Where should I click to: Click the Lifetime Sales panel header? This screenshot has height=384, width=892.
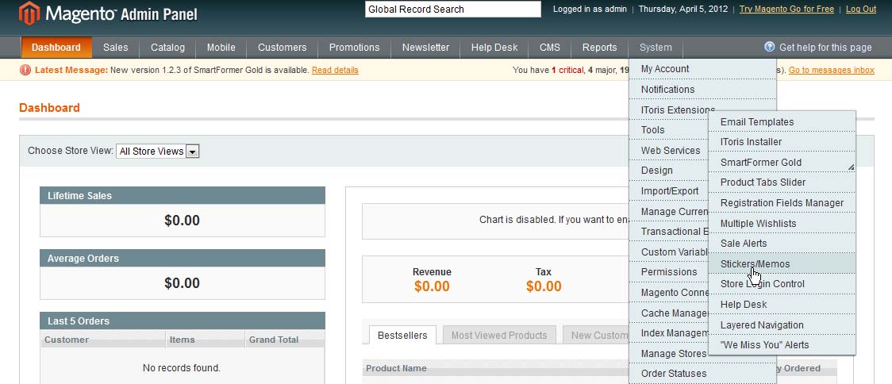point(183,195)
